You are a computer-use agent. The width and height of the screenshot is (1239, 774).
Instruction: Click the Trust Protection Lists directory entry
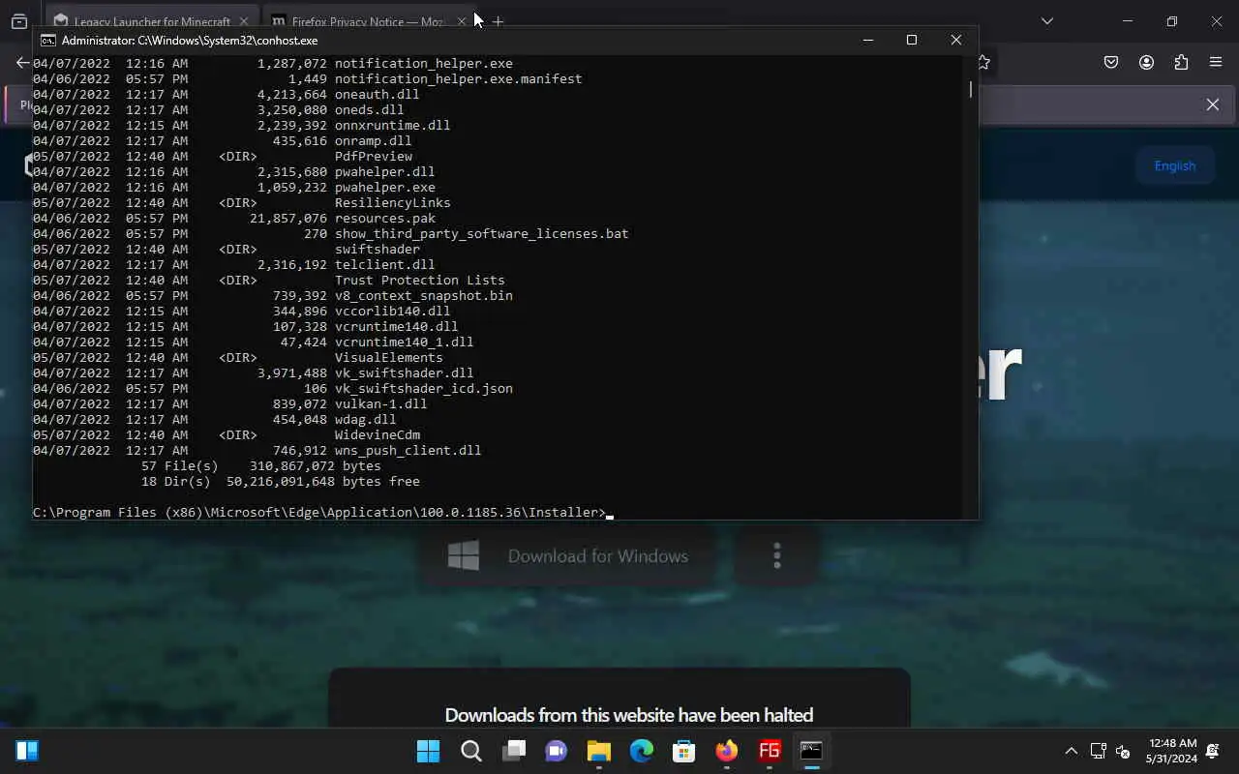point(419,281)
